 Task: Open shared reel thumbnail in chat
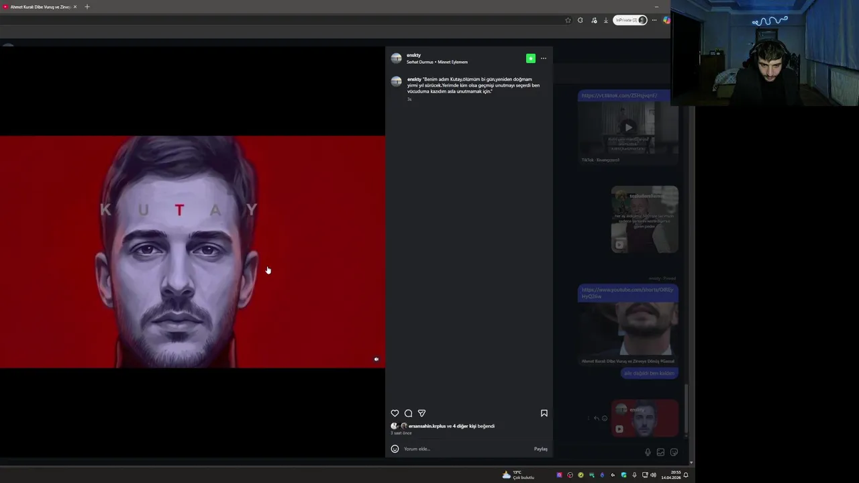pos(644,219)
